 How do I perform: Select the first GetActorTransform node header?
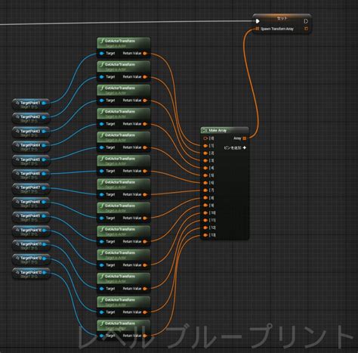click(x=124, y=43)
